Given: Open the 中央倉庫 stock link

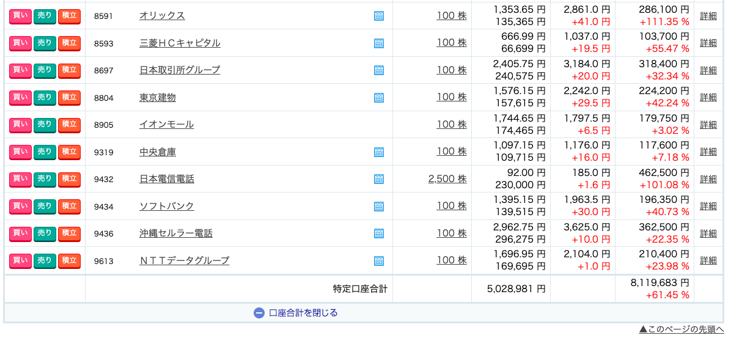Looking at the screenshot, I should click(x=158, y=152).
